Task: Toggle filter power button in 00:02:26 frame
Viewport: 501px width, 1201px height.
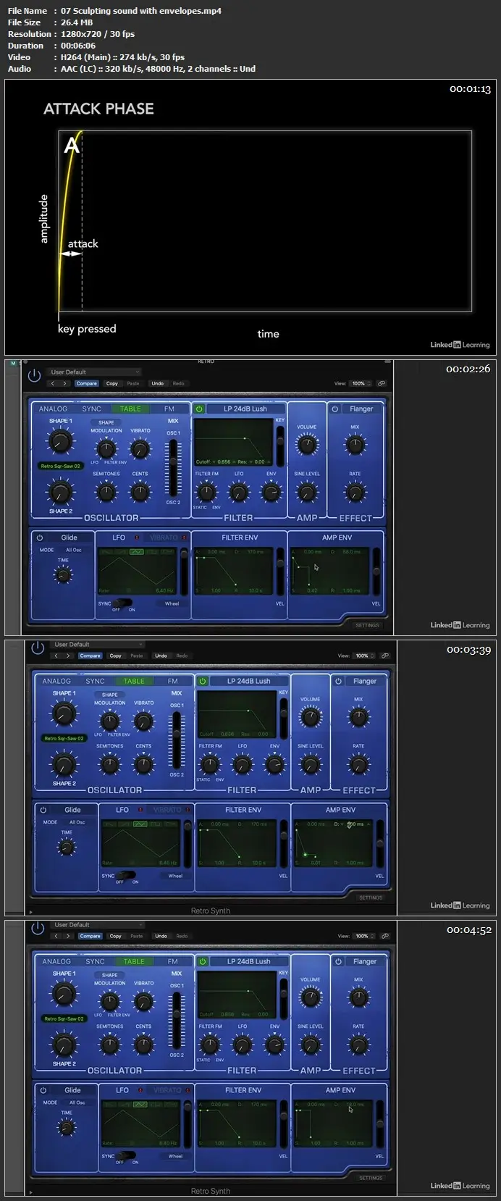Action: coord(199,409)
